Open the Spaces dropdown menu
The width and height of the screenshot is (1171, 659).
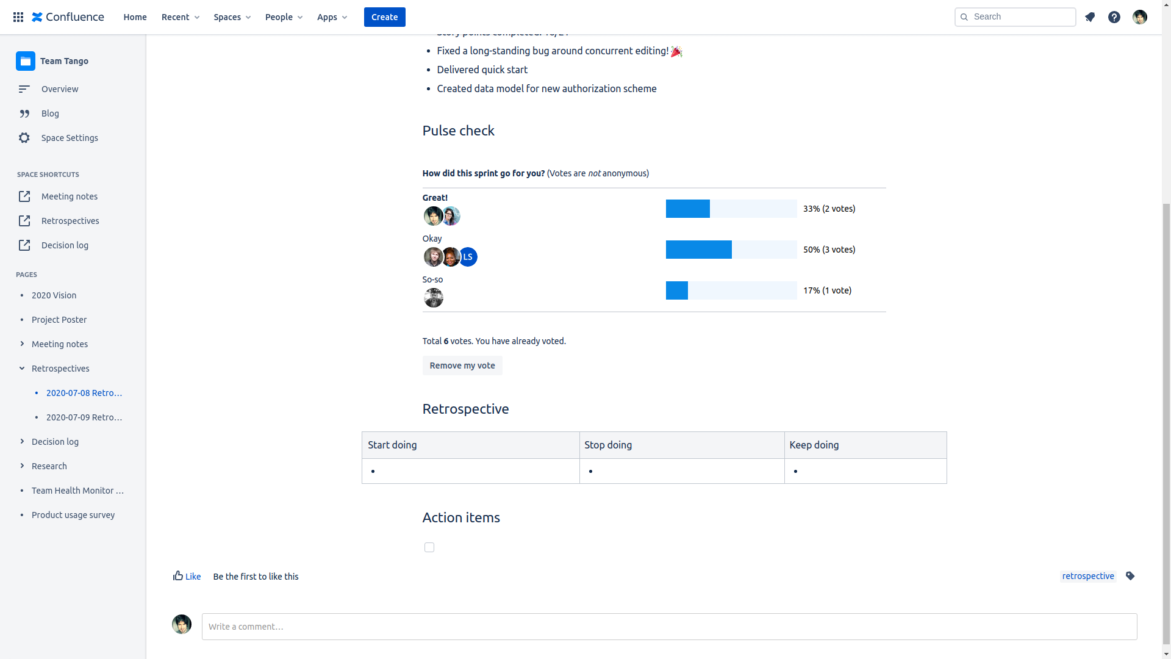pyautogui.click(x=232, y=17)
